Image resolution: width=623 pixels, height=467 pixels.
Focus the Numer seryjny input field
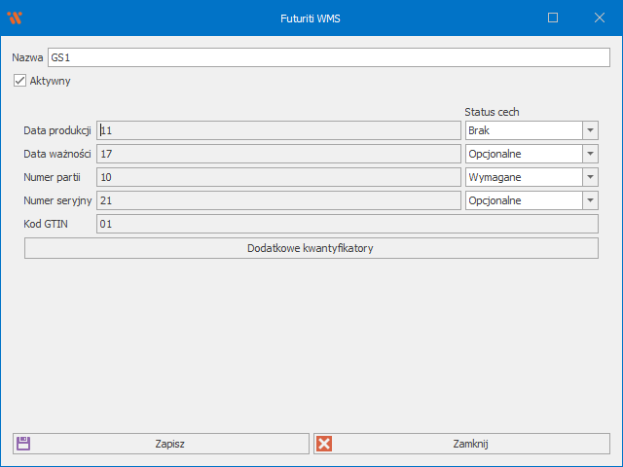[278, 200]
